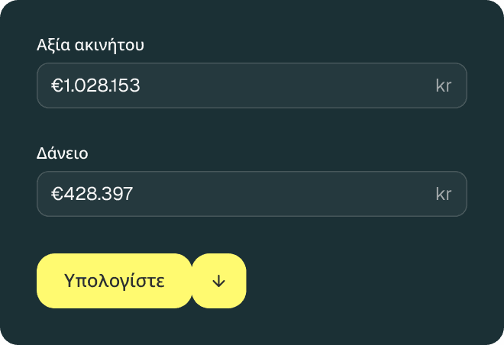Click the Υπολογίστε text on the yellow button
Viewport: 504px width, 345px height.
click(115, 281)
